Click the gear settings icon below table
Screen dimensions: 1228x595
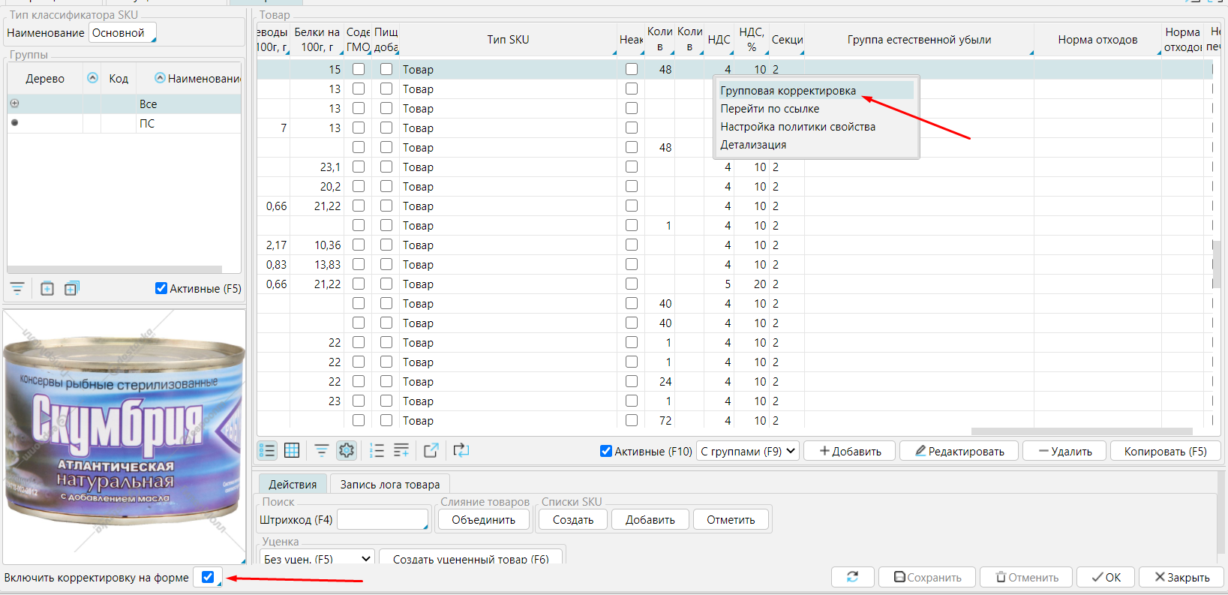coord(346,450)
